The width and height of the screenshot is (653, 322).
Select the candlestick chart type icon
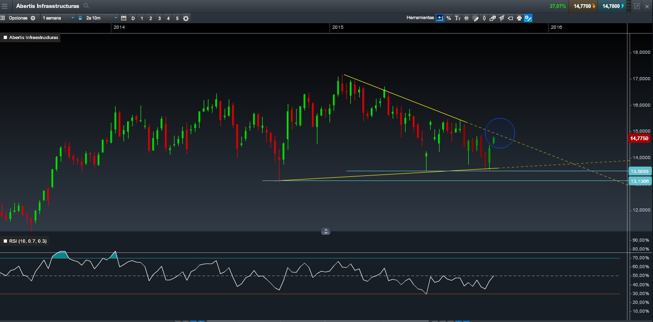[x=484, y=18]
